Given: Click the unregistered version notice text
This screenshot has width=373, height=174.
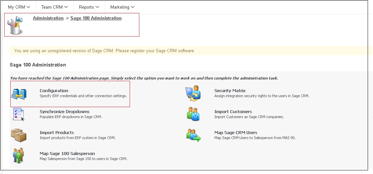Looking at the screenshot, I should tap(104, 51).
